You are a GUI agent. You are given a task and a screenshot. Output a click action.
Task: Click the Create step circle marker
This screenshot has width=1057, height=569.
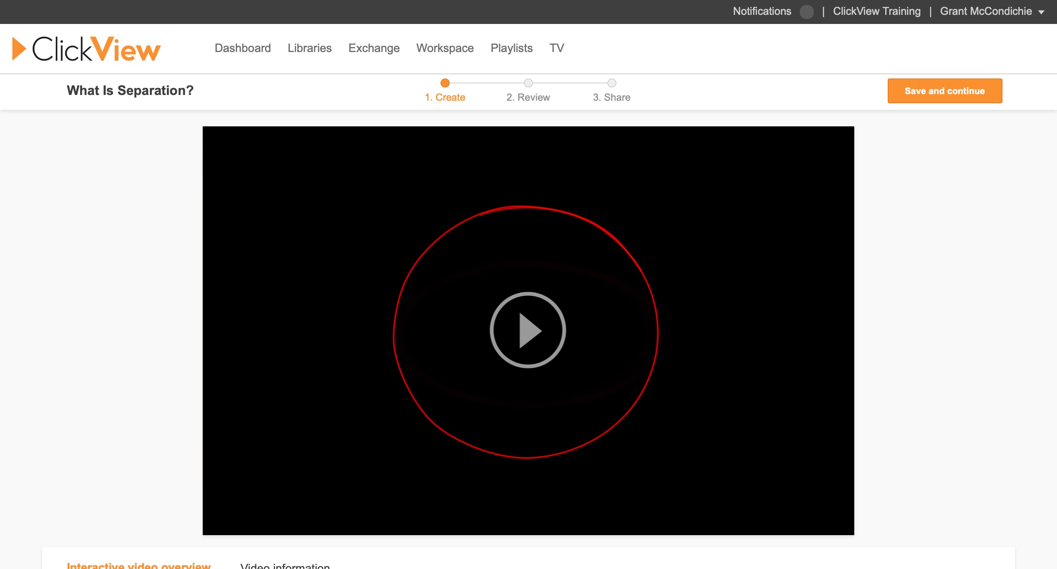(x=445, y=83)
